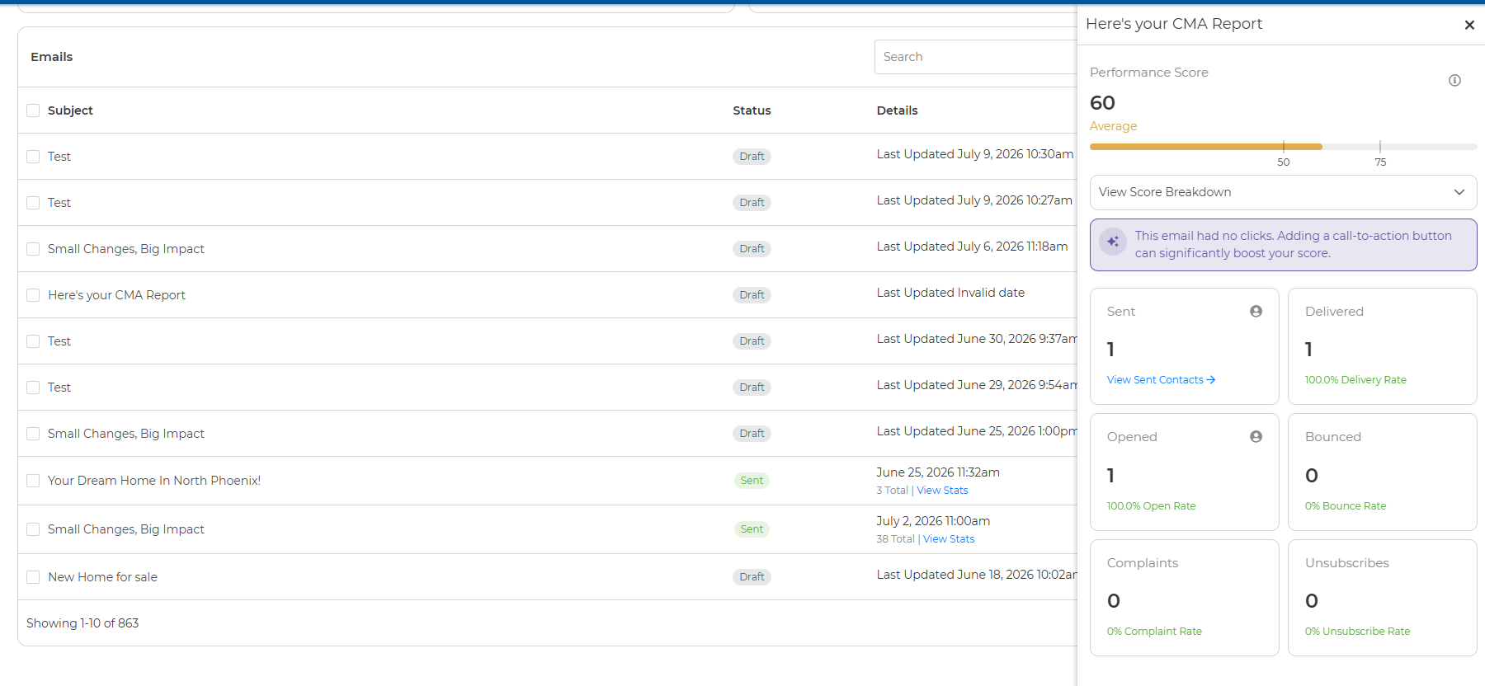Screen dimensions: 1485x686
Task: Click the Details column header
Action: click(x=897, y=110)
